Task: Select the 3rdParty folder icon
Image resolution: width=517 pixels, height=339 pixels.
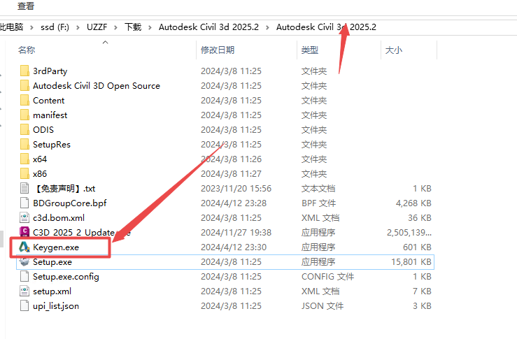Action: tap(24, 71)
